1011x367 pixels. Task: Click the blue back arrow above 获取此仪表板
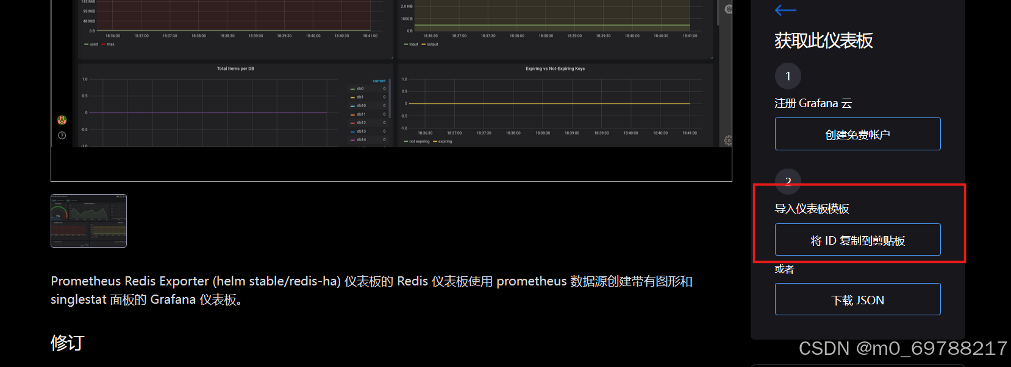[x=785, y=10]
